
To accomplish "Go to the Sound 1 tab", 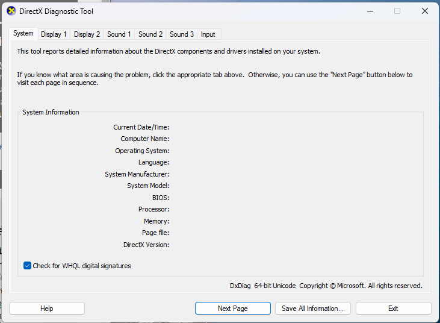I will click(119, 34).
